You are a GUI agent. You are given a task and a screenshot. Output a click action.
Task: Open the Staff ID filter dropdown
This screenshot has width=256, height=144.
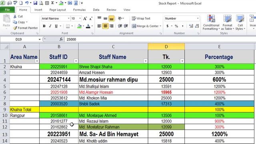click(x=76, y=61)
